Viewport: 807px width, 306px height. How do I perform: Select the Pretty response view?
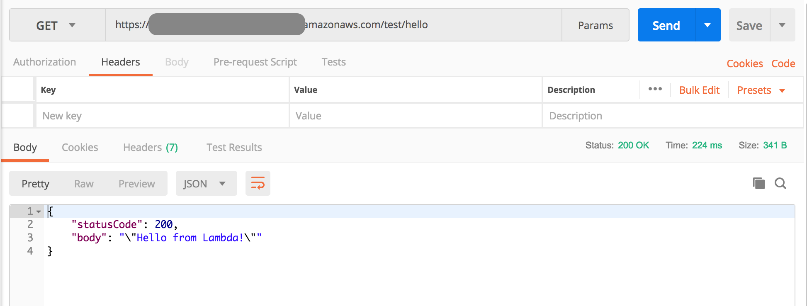point(35,184)
